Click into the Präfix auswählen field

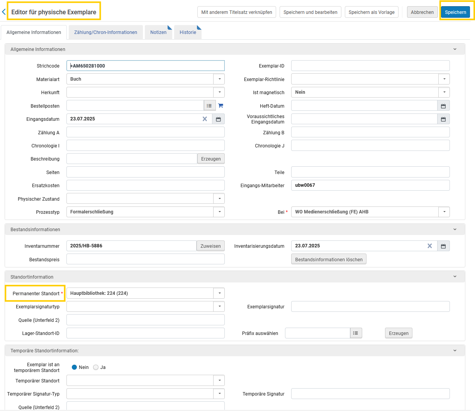317,333
